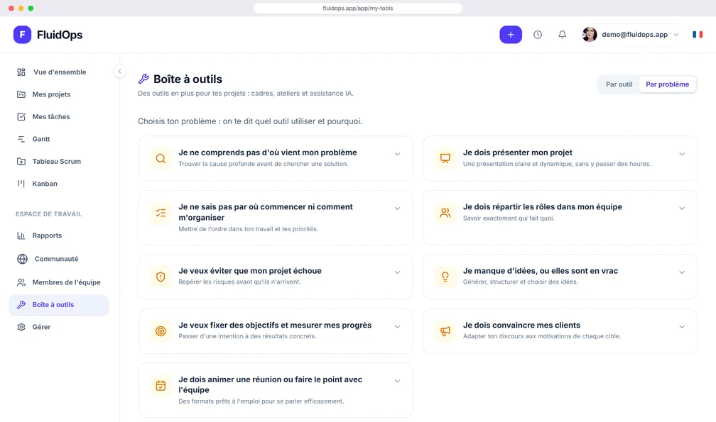Viewport: 716px width, 422px height.
Task: Click the Vue d'ensemble grid icon
Action: 21,72
